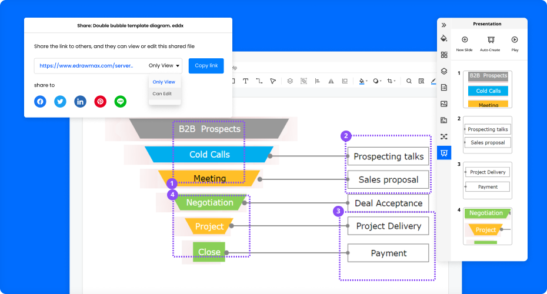
Task: Choose Can Edit permission option
Action: [x=162, y=93]
